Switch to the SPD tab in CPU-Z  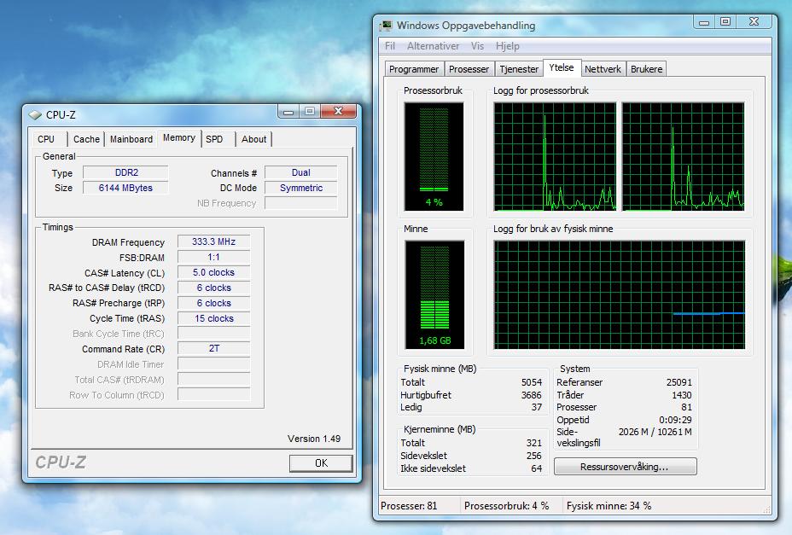[214, 139]
